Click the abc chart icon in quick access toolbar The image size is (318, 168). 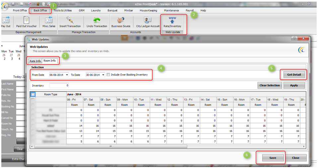[x=49, y=4]
